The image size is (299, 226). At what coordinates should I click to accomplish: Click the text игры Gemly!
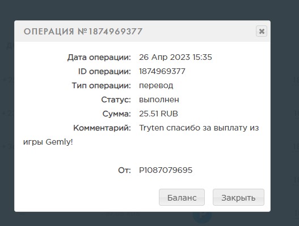tap(48, 142)
